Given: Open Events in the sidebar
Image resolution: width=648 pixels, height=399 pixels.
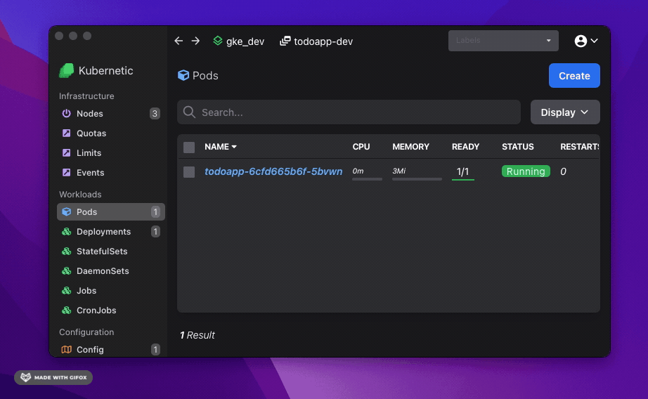Looking at the screenshot, I should [x=111, y=172].
